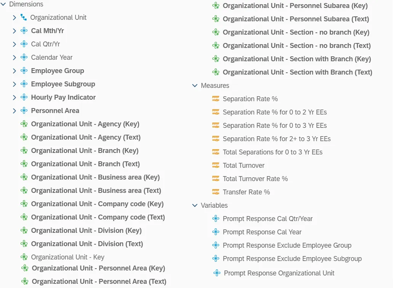The image size is (393, 288).
Task: Collapse the Variables section
Action: pos(195,205)
